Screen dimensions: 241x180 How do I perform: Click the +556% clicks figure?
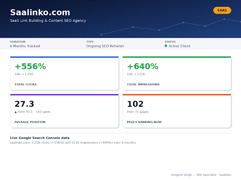(x=30, y=66)
